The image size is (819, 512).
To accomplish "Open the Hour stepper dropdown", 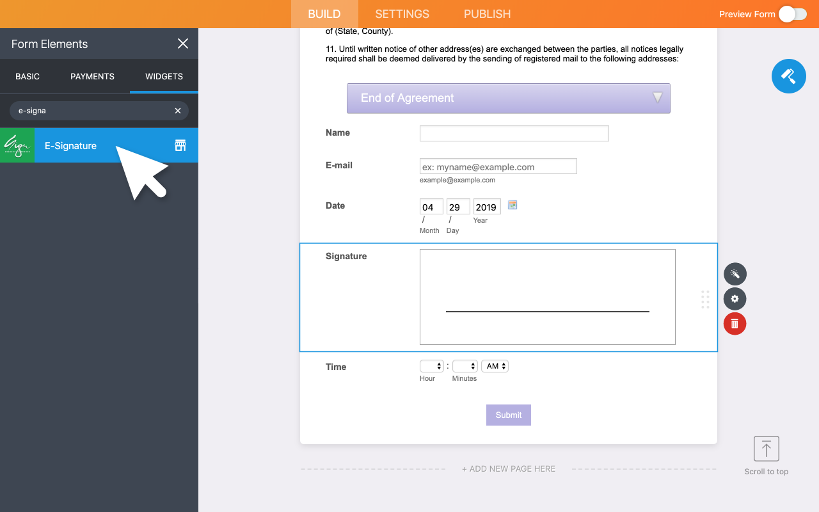I will pos(431,365).
